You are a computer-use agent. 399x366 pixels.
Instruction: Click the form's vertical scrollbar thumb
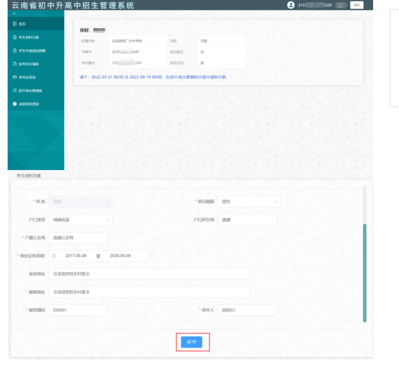[364, 273]
